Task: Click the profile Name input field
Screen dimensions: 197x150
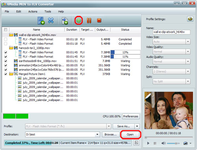Action: [171, 32]
